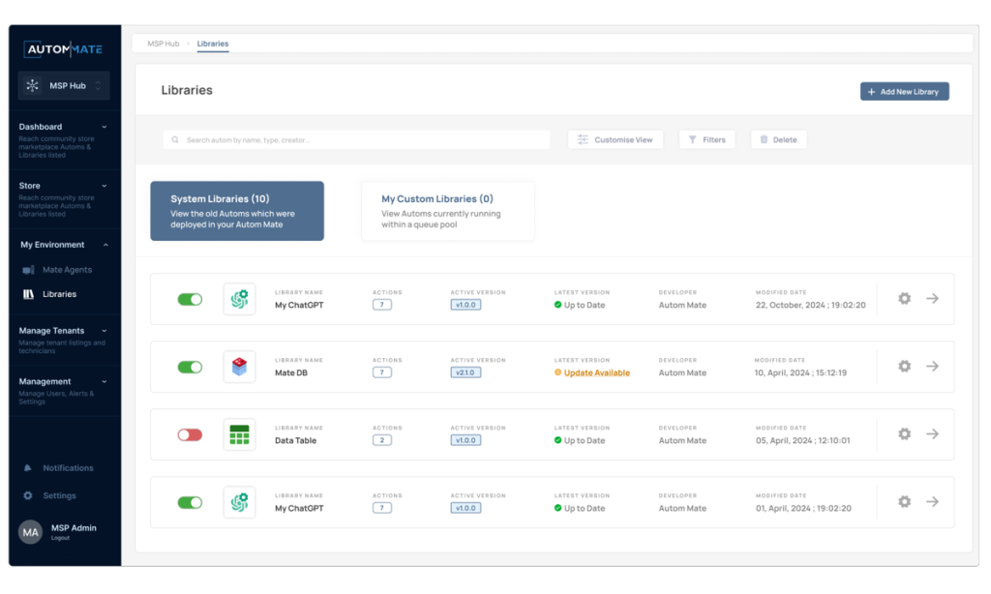Viewport: 991px width, 594px height.
Task: Open the MSP Hub workspace dropdown
Action: pos(64,86)
